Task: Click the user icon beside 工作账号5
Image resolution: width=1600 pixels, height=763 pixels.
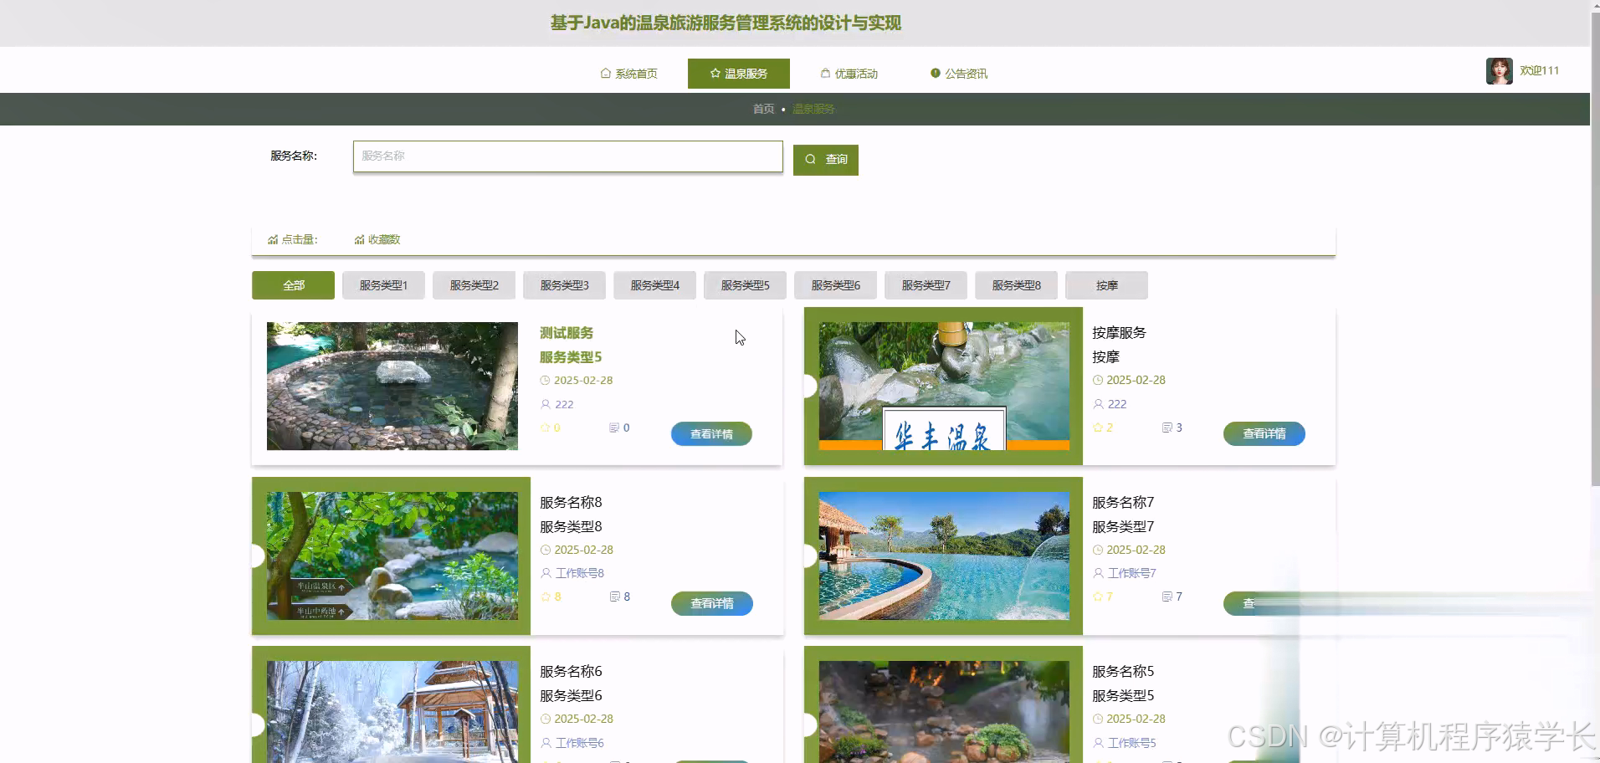Action: point(1098,743)
